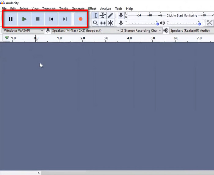
Task: Open the View menu
Action: click(35, 9)
